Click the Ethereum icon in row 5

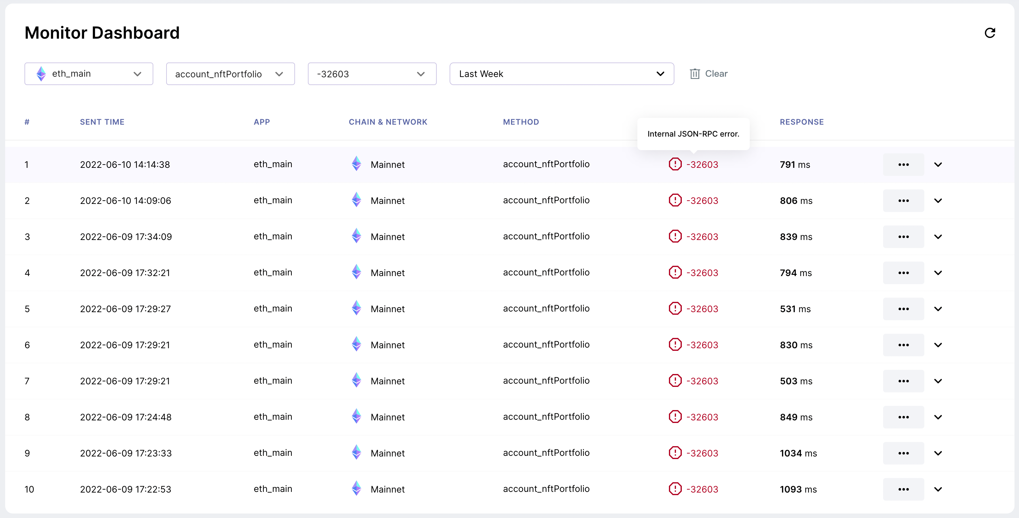point(357,308)
